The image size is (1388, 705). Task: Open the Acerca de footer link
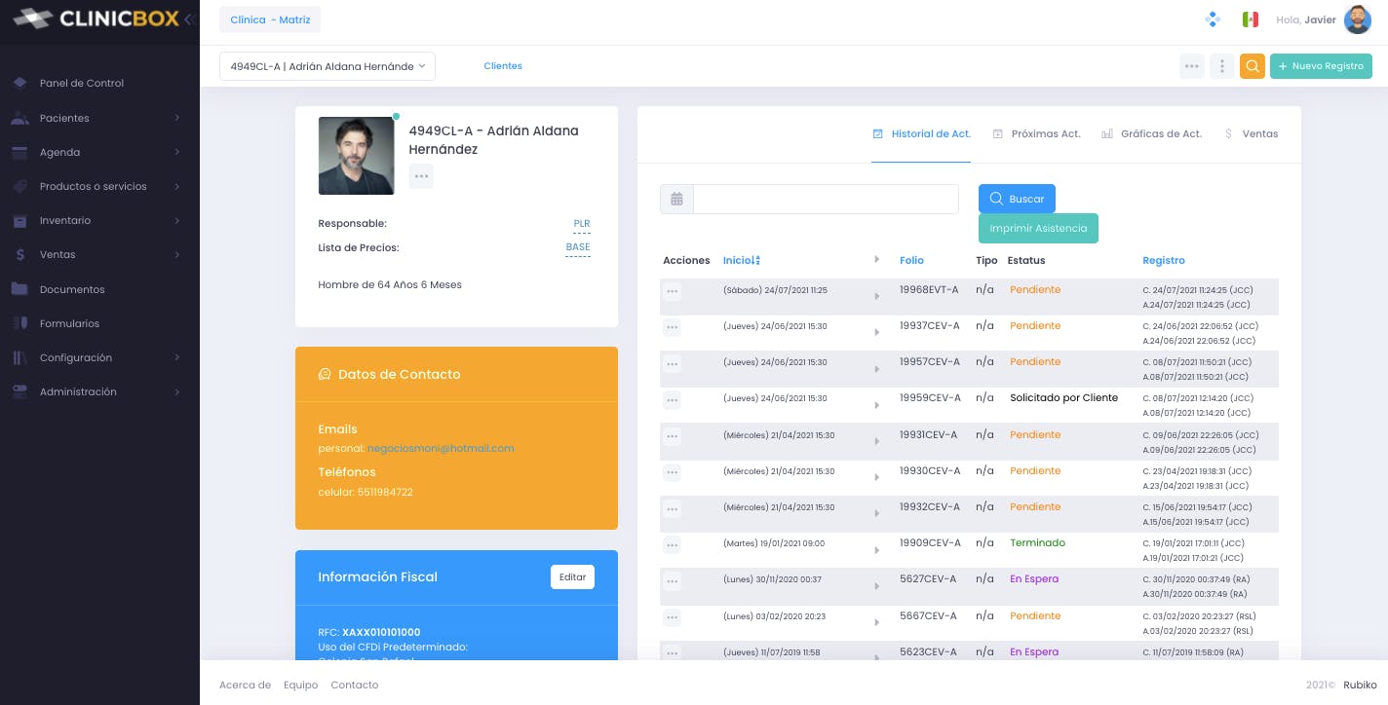click(245, 685)
